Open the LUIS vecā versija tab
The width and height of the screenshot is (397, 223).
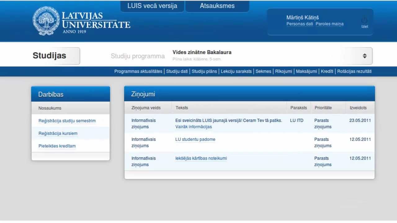point(152,6)
